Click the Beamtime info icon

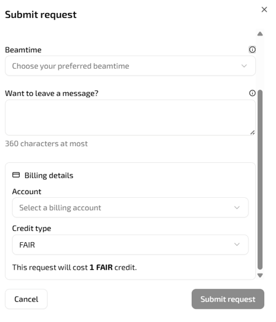pyautogui.click(x=252, y=50)
